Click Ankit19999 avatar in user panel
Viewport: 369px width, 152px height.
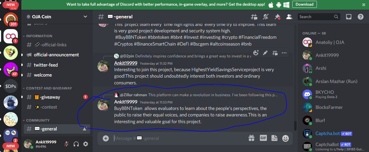(28, 144)
